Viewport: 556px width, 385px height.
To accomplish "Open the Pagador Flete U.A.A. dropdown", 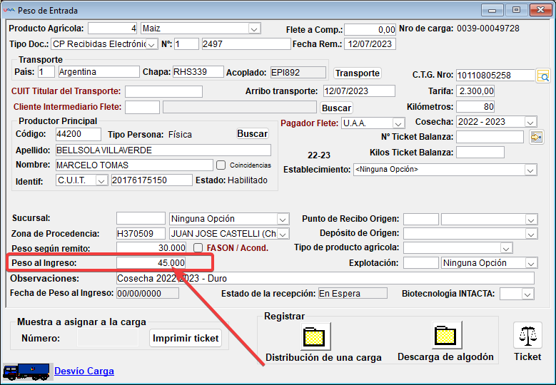I will point(398,123).
